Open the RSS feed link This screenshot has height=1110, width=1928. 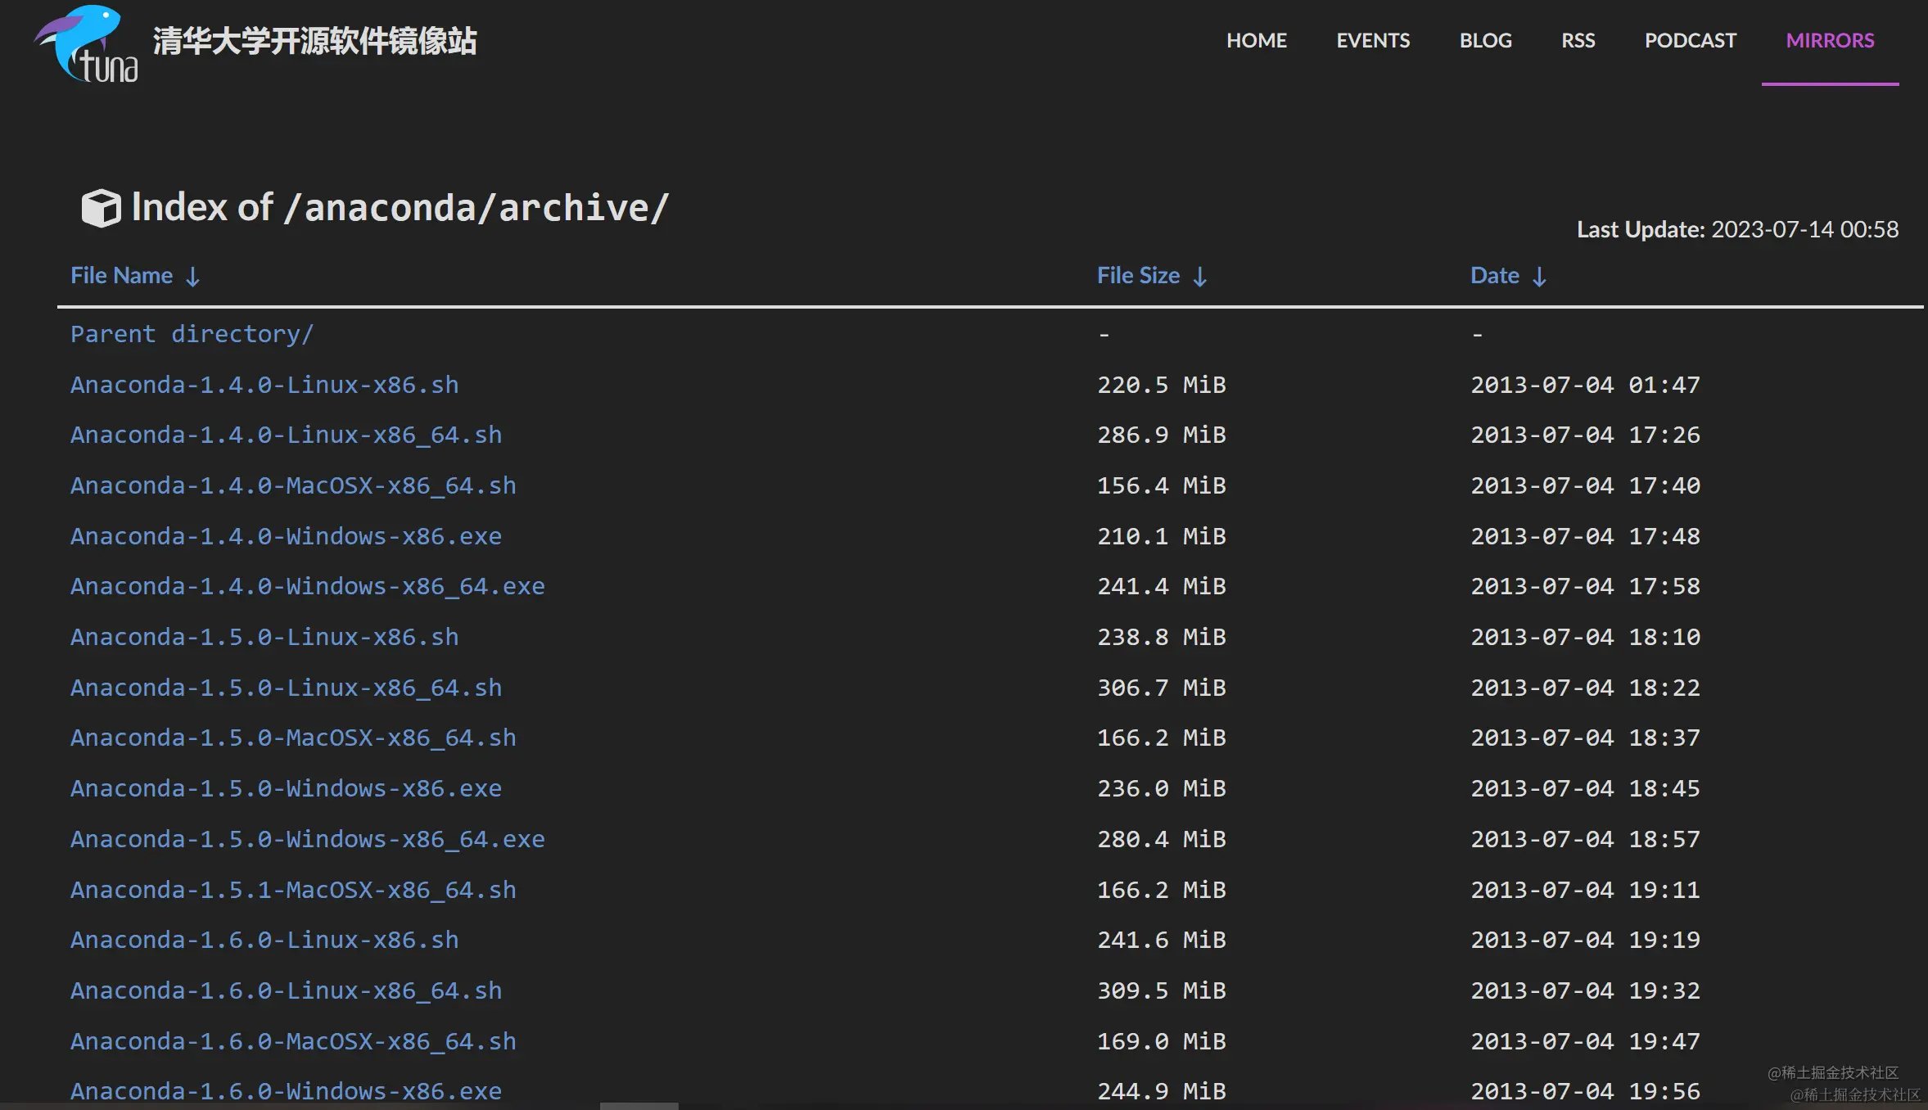tap(1578, 40)
